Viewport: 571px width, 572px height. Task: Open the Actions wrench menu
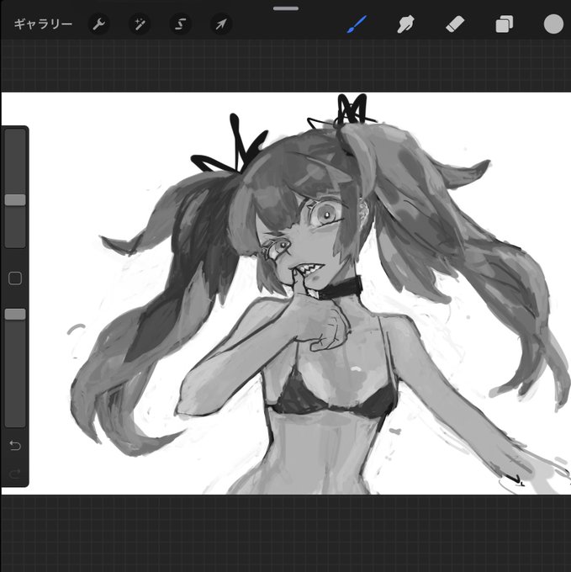(99, 24)
